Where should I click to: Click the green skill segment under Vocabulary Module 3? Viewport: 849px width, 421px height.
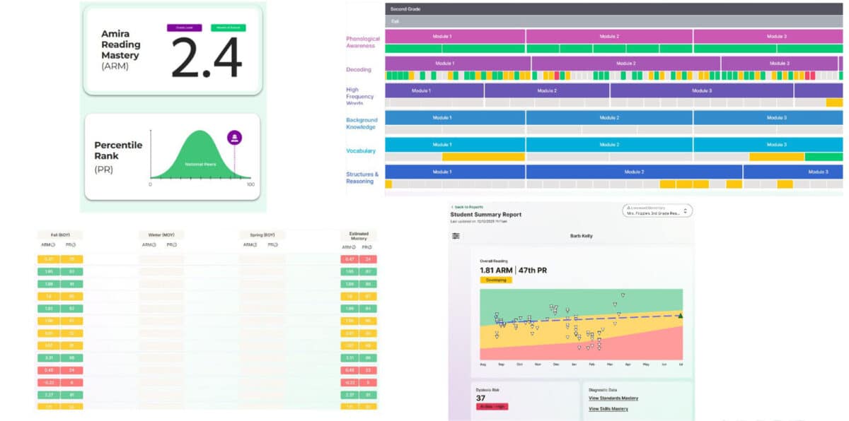pos(824,157)
